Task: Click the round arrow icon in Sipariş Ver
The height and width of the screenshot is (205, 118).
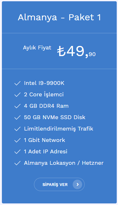Action: (77, 184)
